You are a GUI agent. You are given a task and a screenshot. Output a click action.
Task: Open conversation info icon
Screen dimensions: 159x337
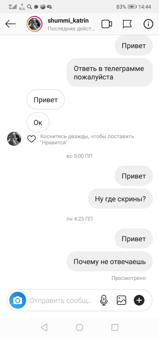pyautogui.click(x=148, y=24)
